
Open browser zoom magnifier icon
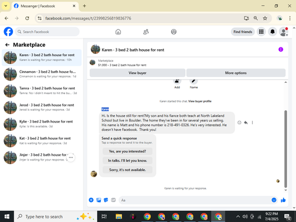click(x=256, y=18)
